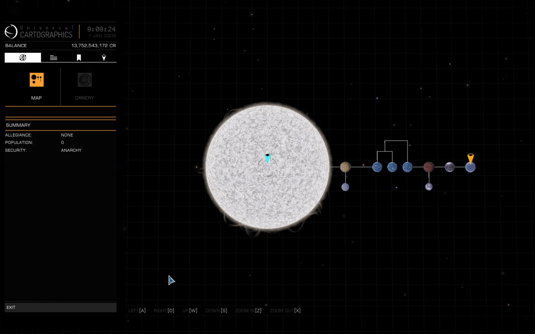Click the clock reading 8:08:24
535x334 pixels.
[101, 29]
